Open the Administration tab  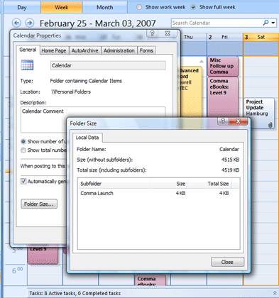(x=119, y=50)
